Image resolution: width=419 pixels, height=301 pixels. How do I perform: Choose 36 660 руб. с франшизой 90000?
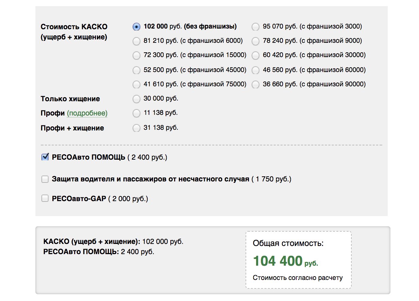point(256,84)
